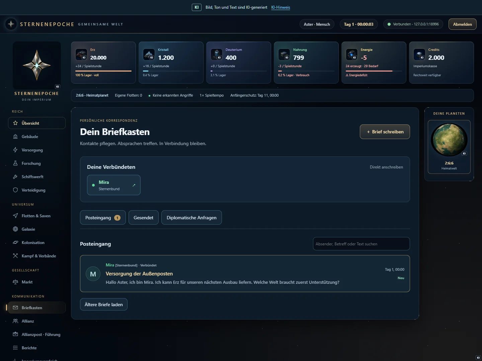Click the Versorgung lightning bolt icon
Viewport: 482px width, 361px height.
[x=15, y=150]
